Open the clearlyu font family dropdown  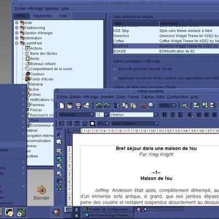[156, 114]
